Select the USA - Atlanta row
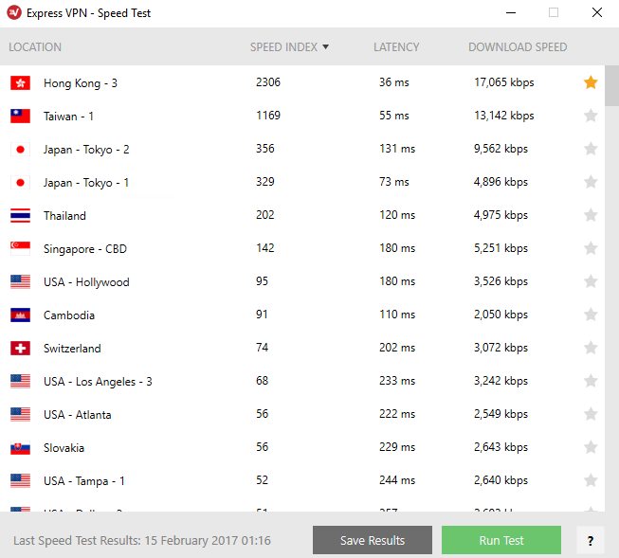619x558 pixels. (x=302, y=414)
